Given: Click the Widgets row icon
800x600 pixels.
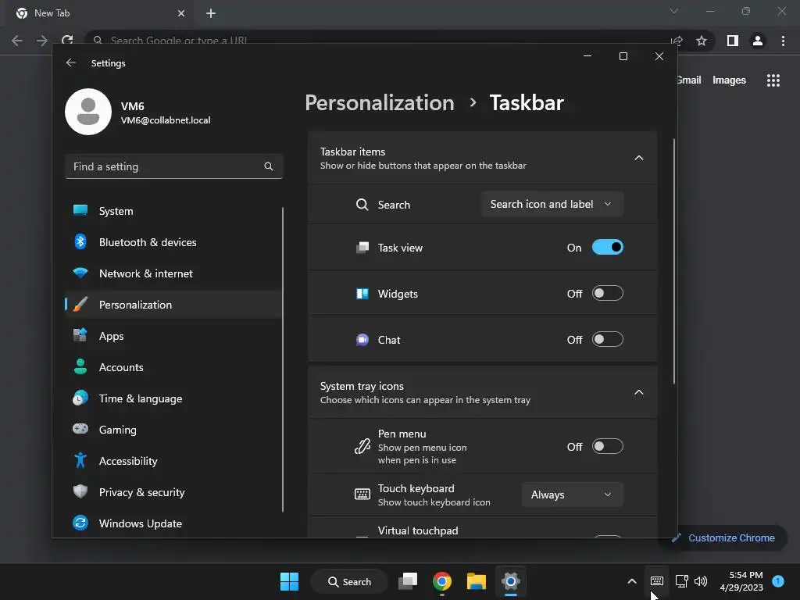Looking at the screenshot, I should (362, 294).
